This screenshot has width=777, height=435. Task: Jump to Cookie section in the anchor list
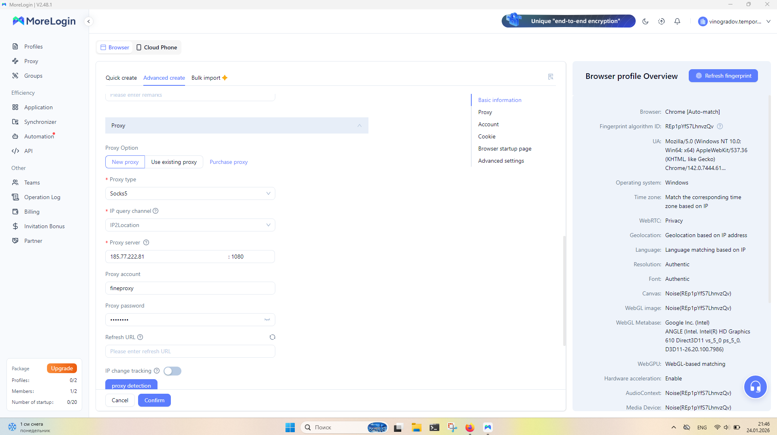coord(487,136)
